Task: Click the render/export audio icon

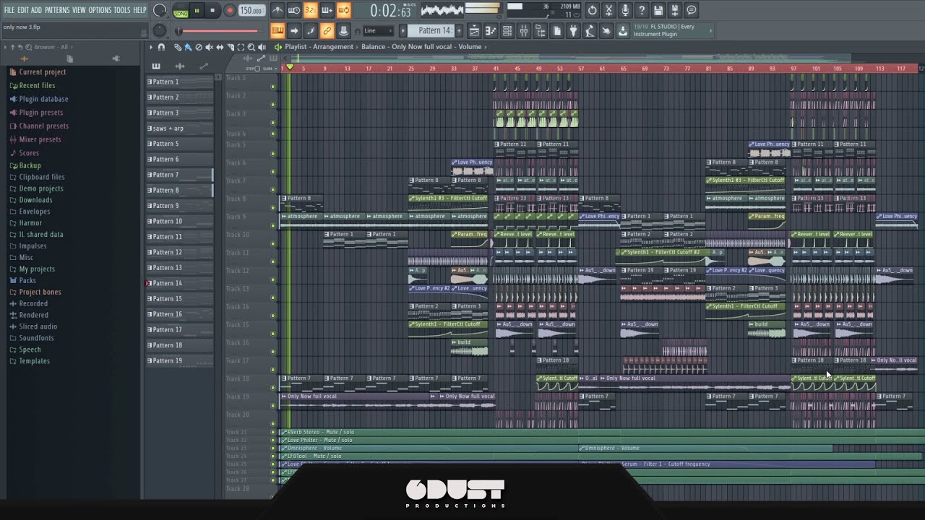Action: click(x=675, y=10)
